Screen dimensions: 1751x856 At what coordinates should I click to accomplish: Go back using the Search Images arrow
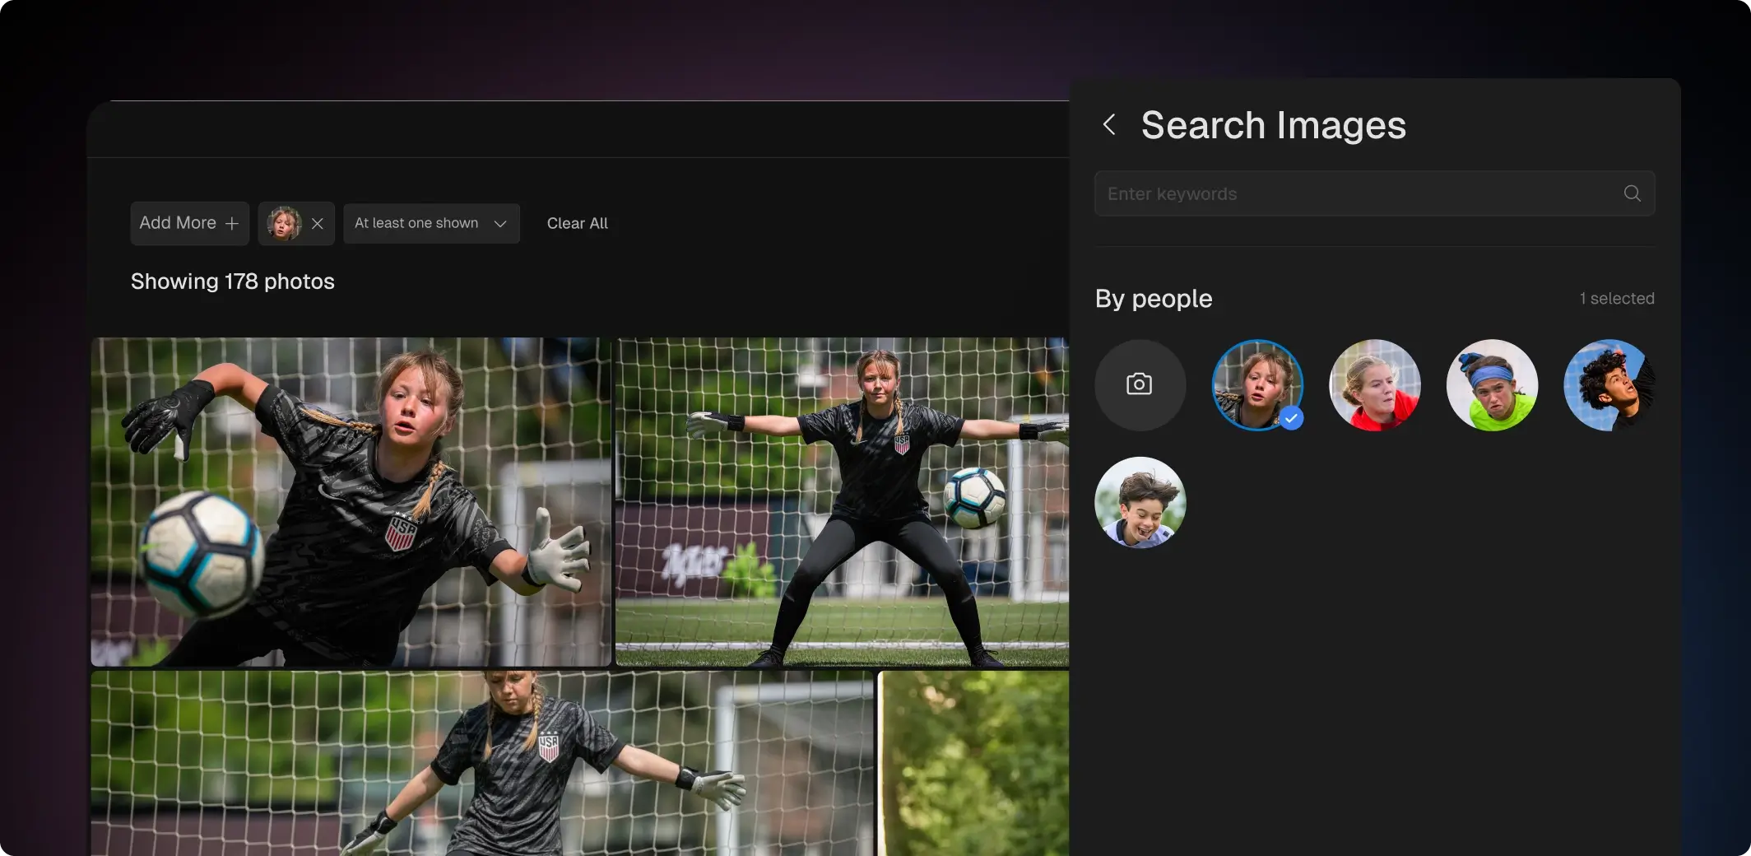click(1109, 125)
